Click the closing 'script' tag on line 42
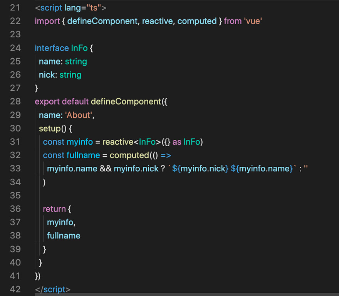Screen dimensions: 339x296 [54, 290]
